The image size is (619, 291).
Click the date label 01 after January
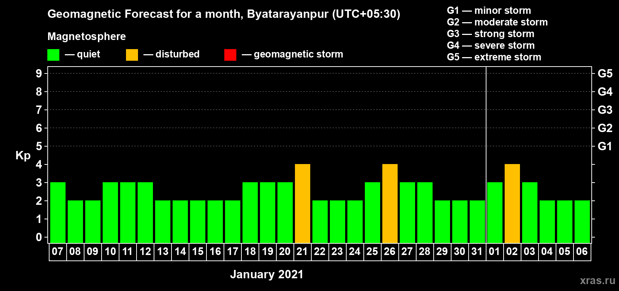coord(494,251)
